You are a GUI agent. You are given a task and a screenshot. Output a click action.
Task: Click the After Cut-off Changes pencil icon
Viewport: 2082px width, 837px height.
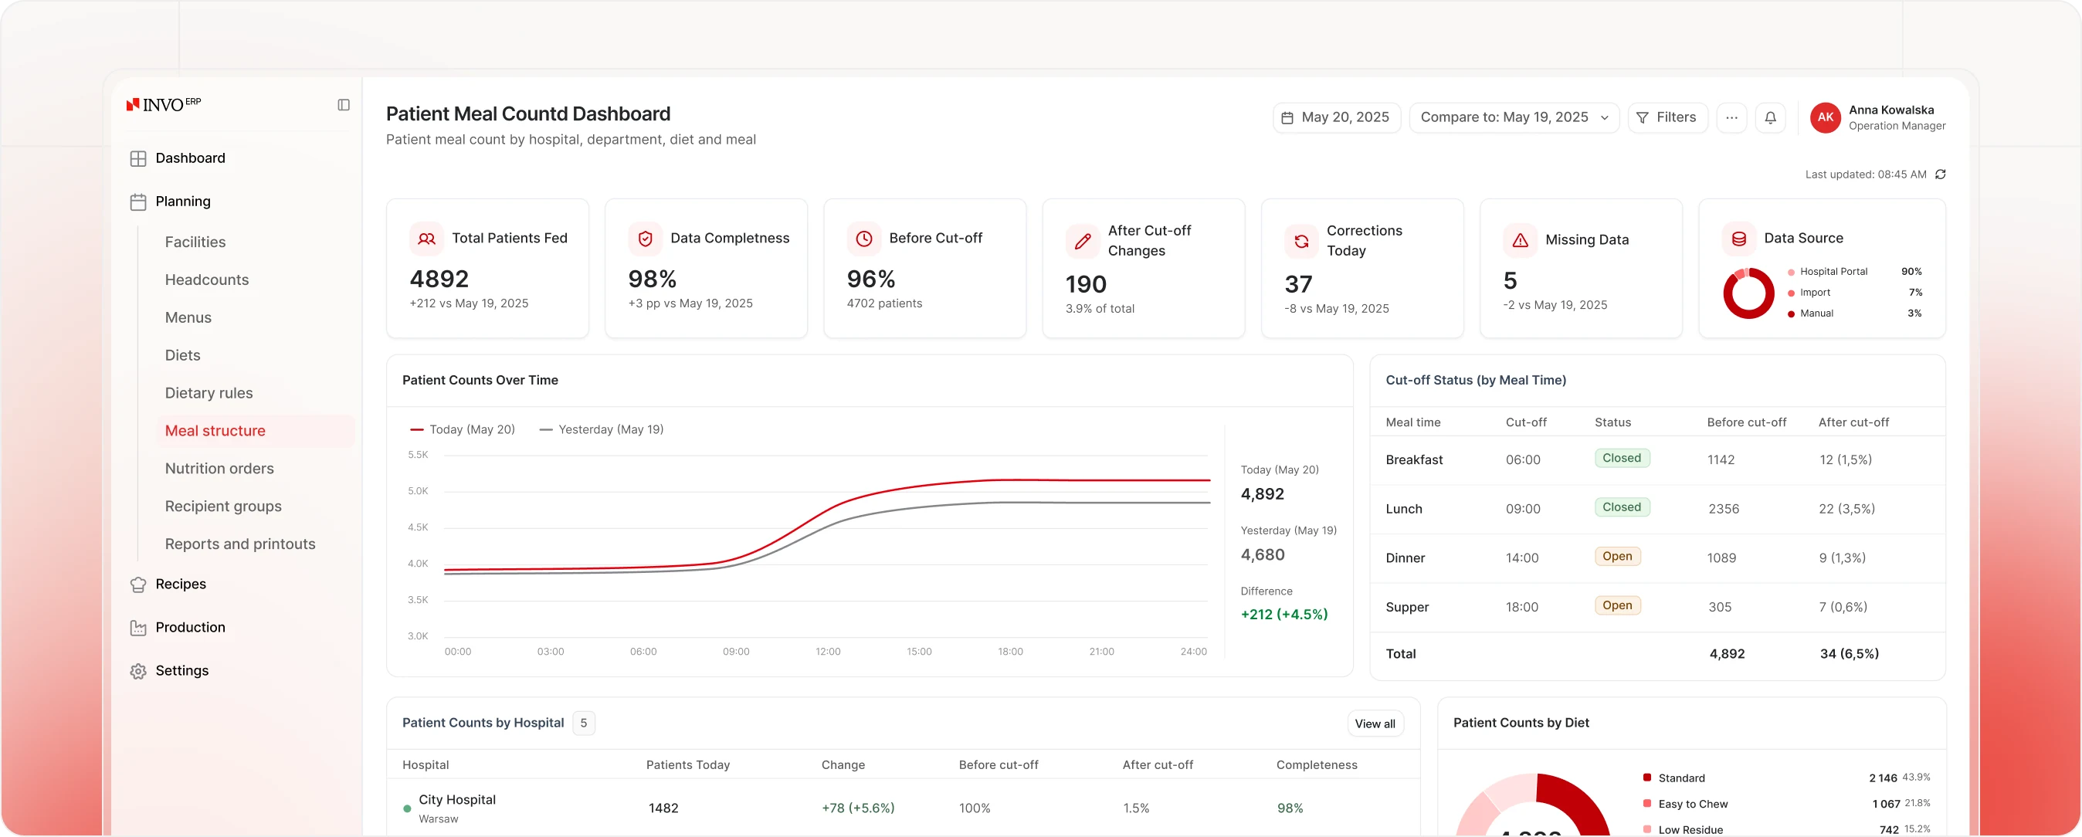pos(1083,241)
